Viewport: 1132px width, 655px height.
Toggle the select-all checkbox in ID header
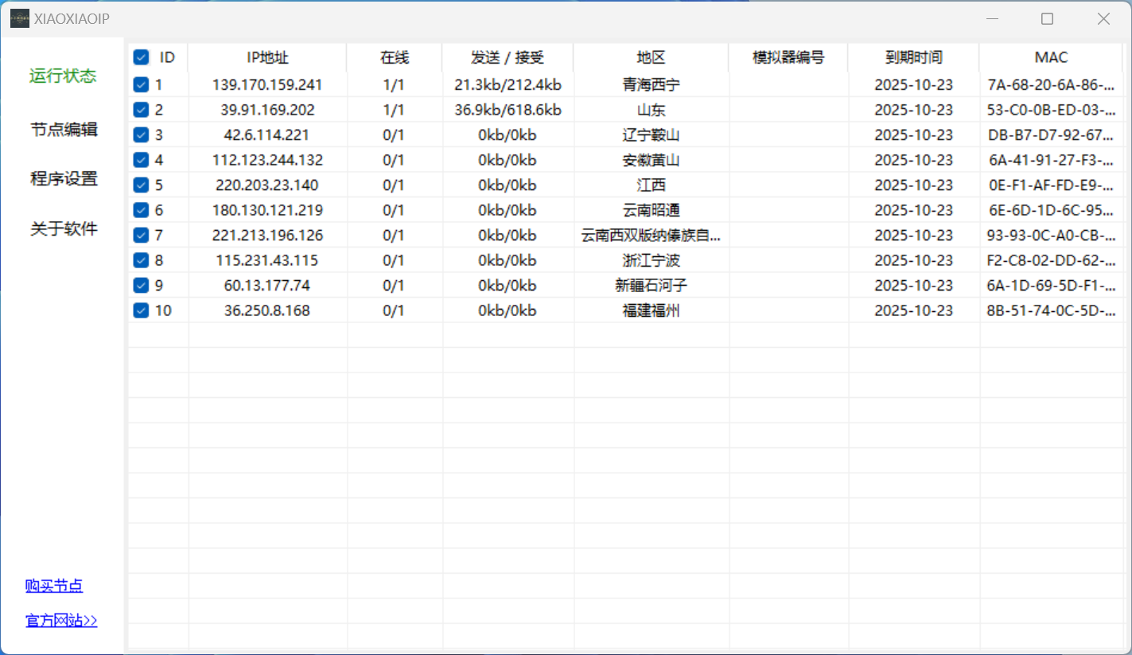tap(141, 57)
